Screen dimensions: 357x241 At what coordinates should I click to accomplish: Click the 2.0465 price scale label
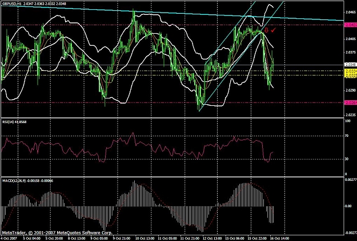point(351,11)
